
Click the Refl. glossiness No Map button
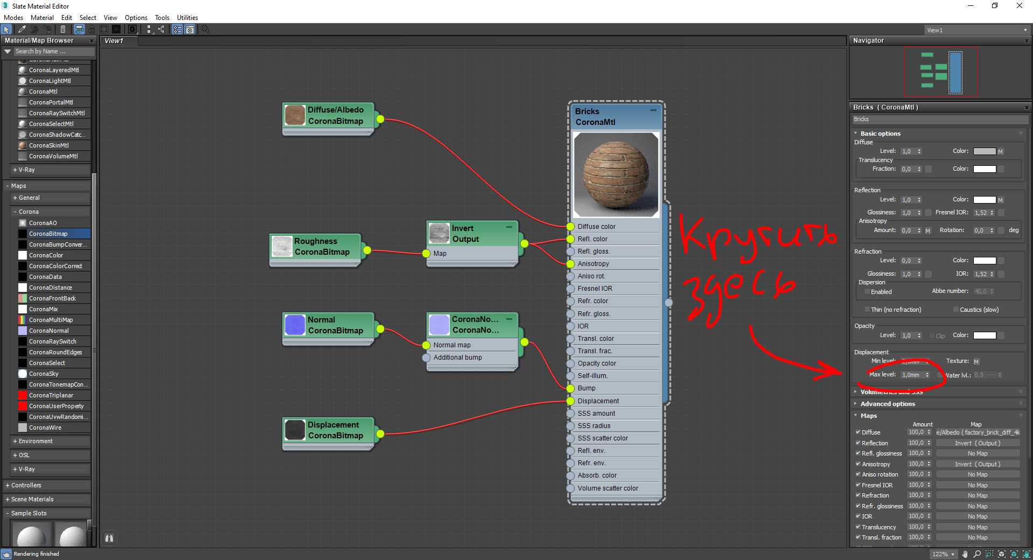point(977,453)
